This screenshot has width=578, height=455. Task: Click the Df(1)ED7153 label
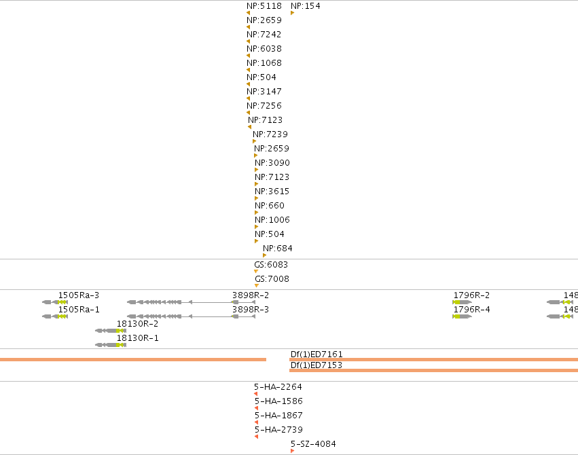(x=317, y=365)
